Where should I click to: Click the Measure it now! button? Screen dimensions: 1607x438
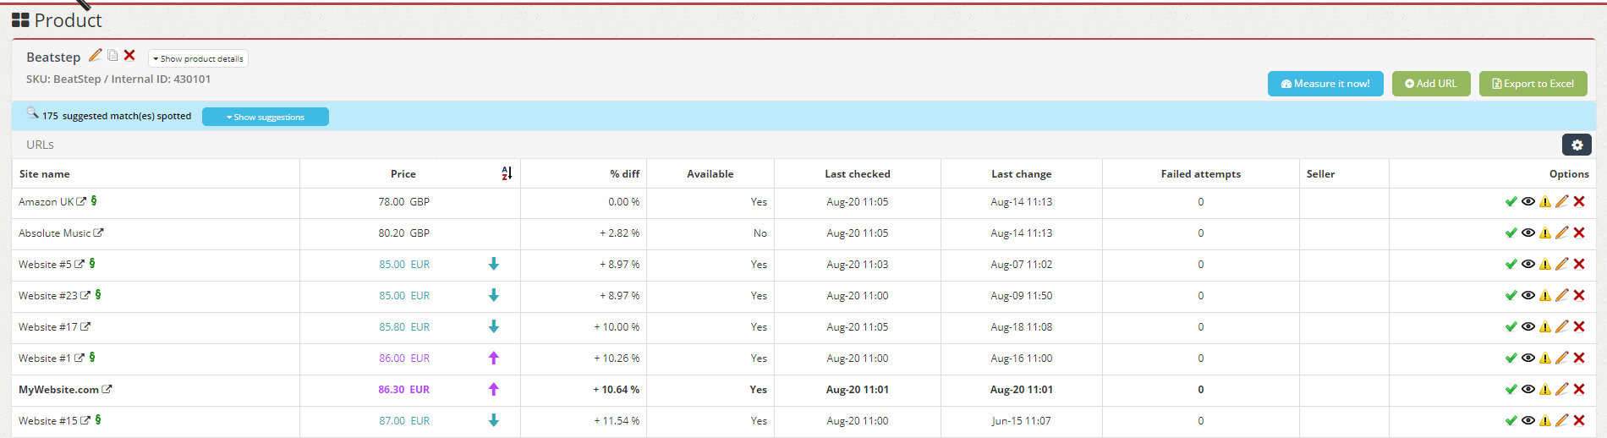click(x=1325, y=84)
